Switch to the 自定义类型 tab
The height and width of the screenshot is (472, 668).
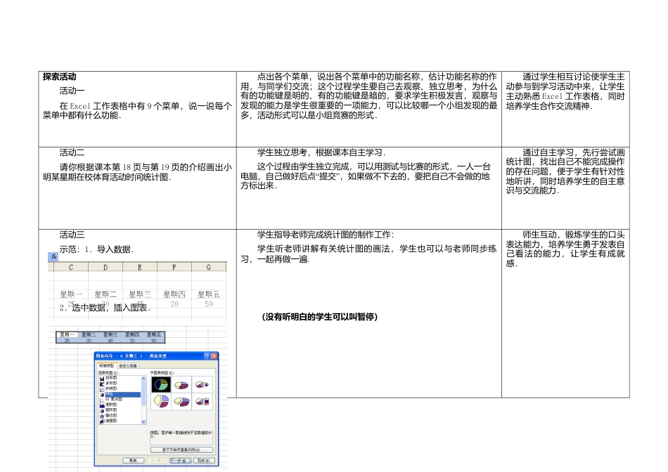(x=129, y=365)
